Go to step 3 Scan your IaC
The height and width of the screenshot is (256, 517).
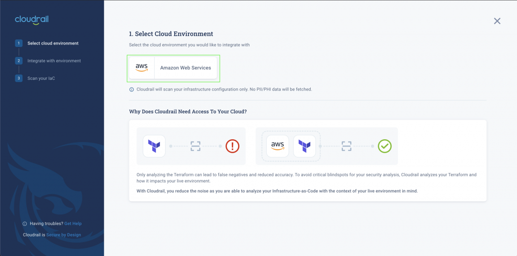coord(41,78)
